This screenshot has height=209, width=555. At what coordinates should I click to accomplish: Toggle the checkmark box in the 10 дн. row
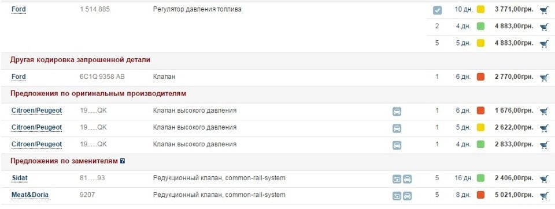pos(438,10)
